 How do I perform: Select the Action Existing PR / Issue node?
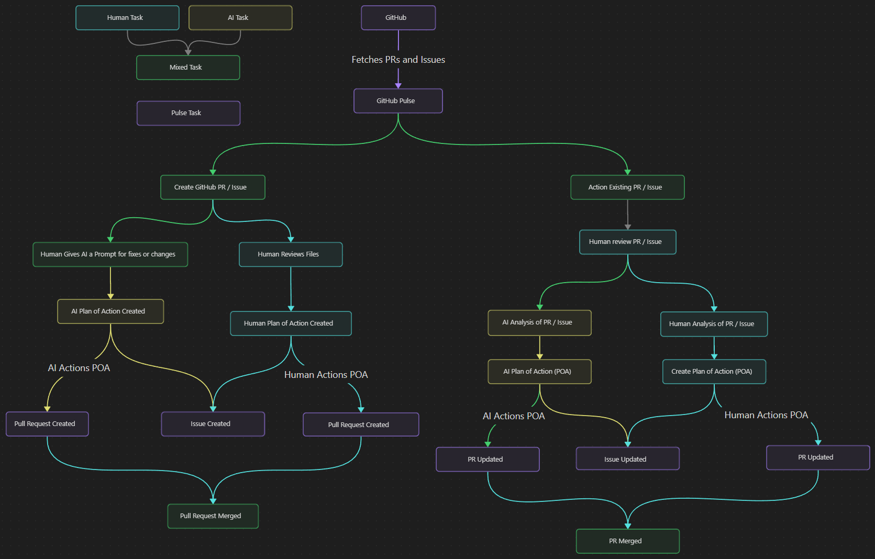click(x=627, y=187)
